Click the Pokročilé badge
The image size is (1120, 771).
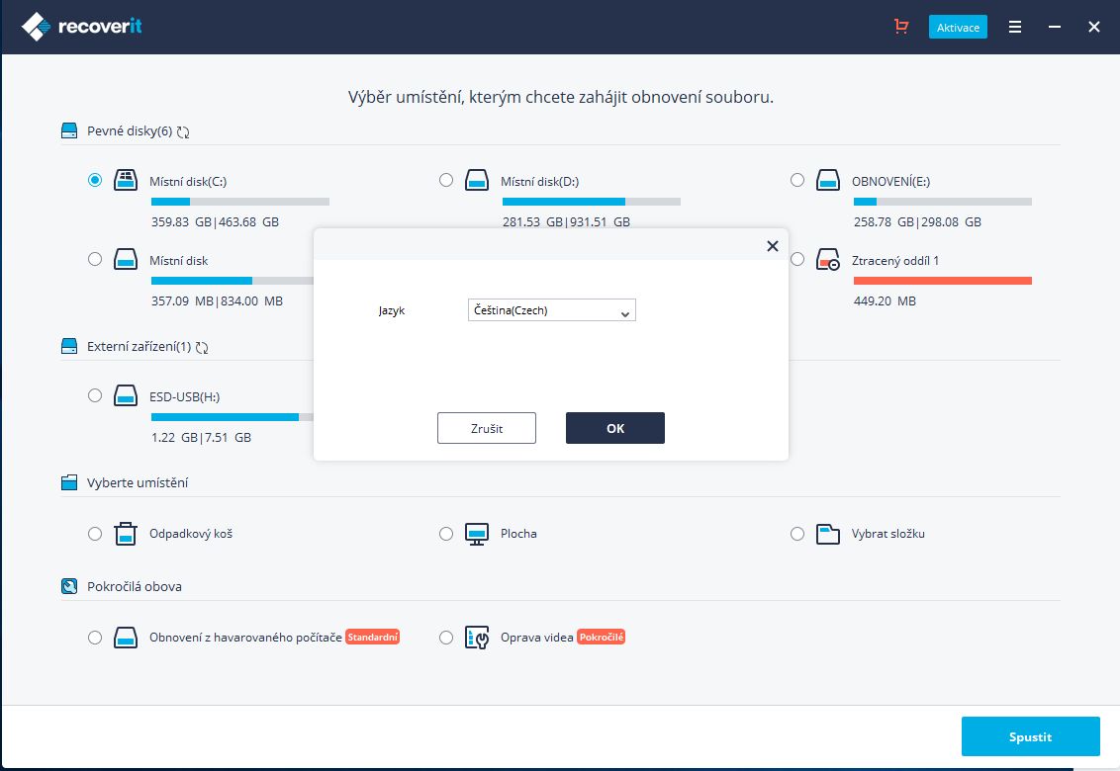pos(601,637)
